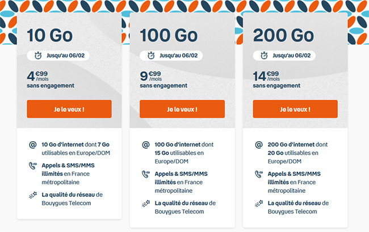The image size is (369, 232).
Task: Click shooting star network icon in 10 Go card
Action: pos(33,195)
